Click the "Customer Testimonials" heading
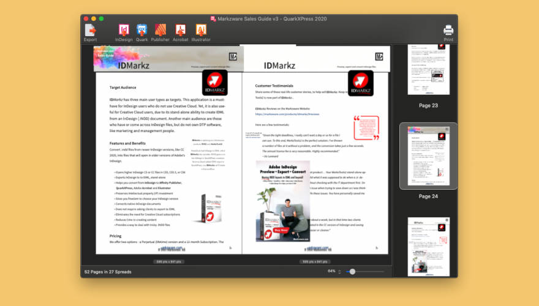The height and width of the screenshot is (306, 539). [x=274, y=86]
